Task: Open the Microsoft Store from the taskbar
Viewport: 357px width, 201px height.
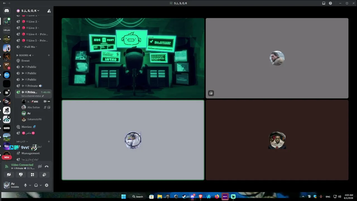Action: tap(151, 197)
